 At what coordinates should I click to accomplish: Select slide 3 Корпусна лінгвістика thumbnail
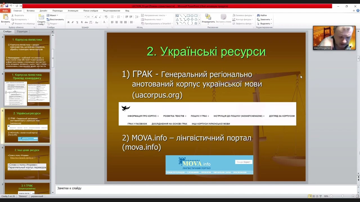click(x=27, y=52)
